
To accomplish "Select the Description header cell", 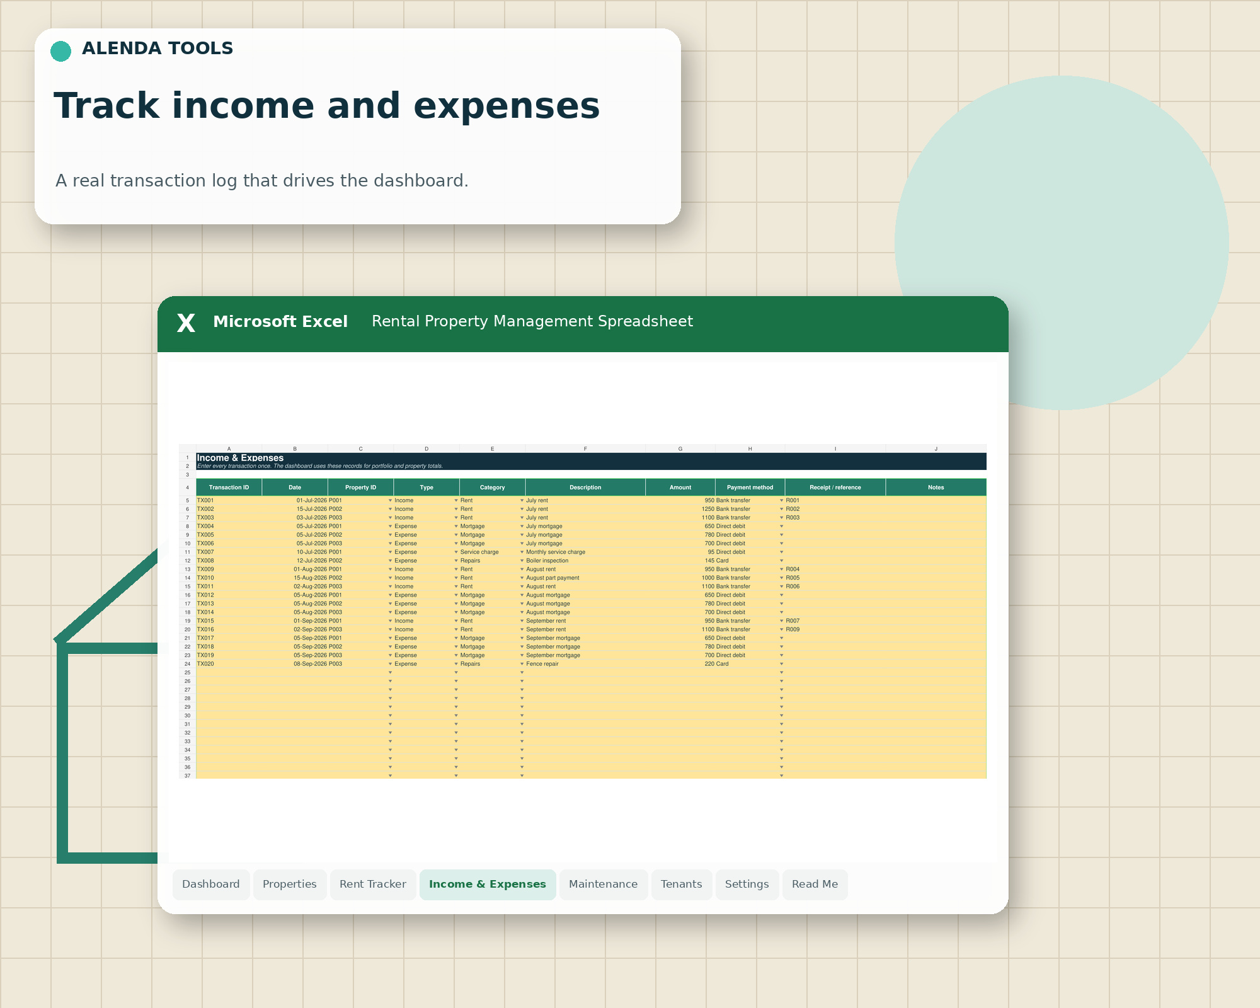I will coord(585,488).
